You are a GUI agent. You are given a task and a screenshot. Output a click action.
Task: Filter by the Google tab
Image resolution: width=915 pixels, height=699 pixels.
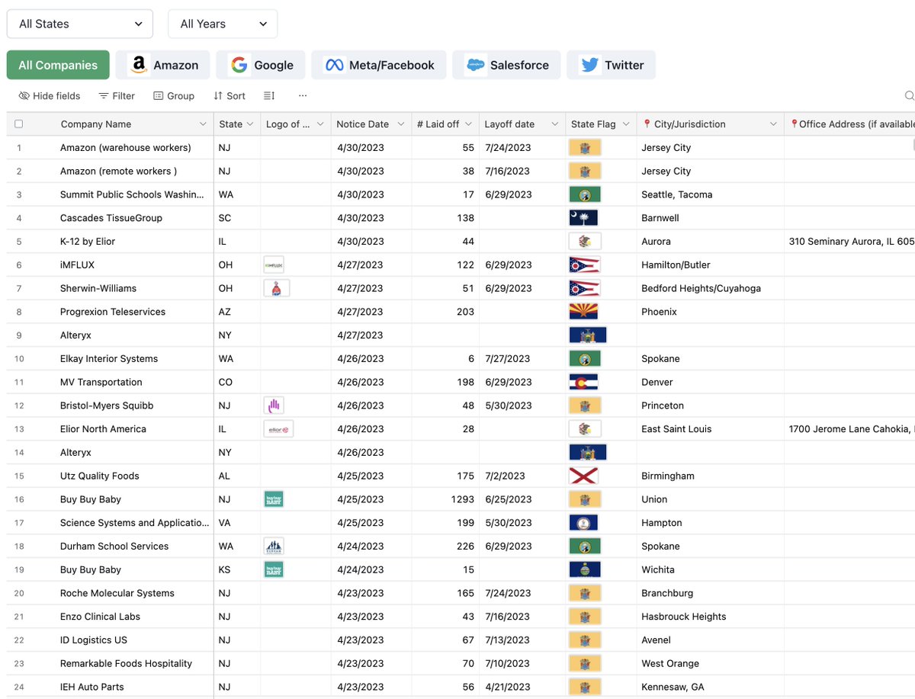(261, 65)
